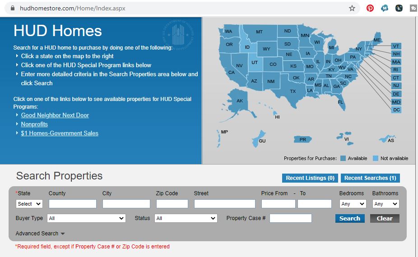The height and width of the screenshot is (257, 418).
Task: Select California on the map
Action: [x=231, y=72]
